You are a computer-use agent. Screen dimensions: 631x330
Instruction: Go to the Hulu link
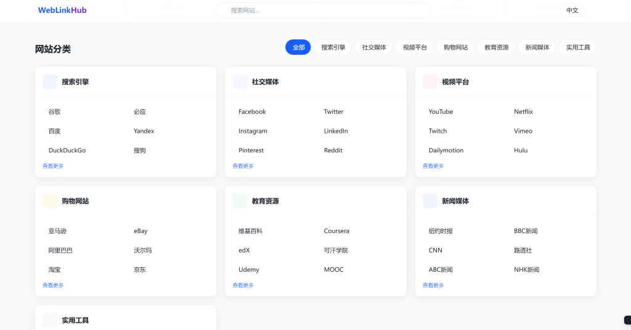click(x=521, y=150)
